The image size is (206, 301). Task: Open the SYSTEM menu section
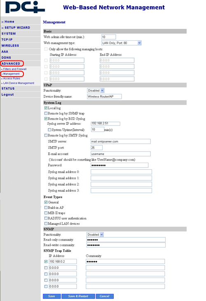coord(9,34)
